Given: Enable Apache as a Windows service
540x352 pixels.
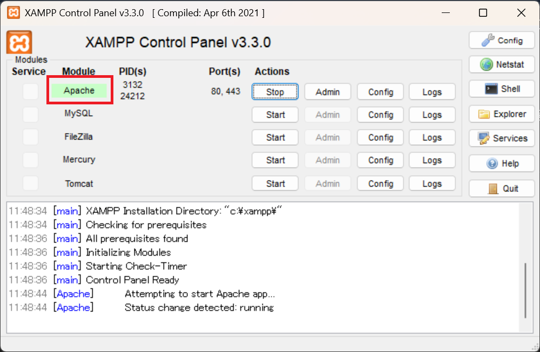Looking at the screenshot, I should point(30,91).
